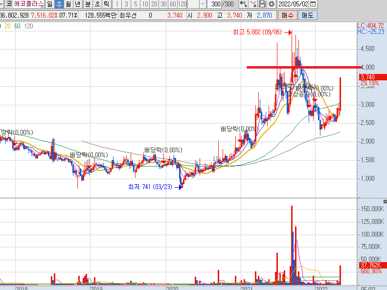Click the 150,000K volume axis label
The image size is (387, 290).
pos(372,209)
